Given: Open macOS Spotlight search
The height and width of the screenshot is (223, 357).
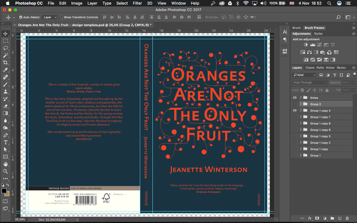Looking at the screenshot, I should tap(329, 3).
